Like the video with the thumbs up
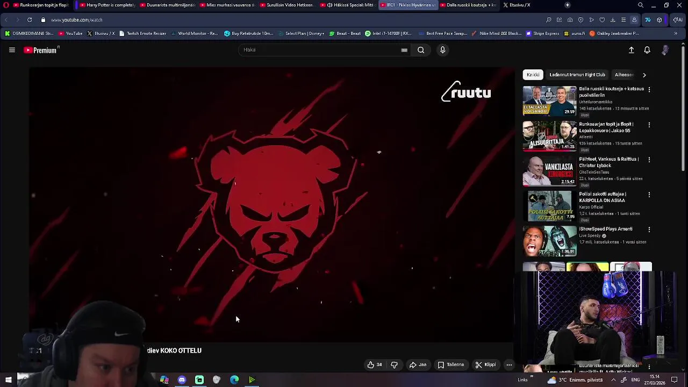The height and width of the screenshot is (387, 688). coord(375,364)
